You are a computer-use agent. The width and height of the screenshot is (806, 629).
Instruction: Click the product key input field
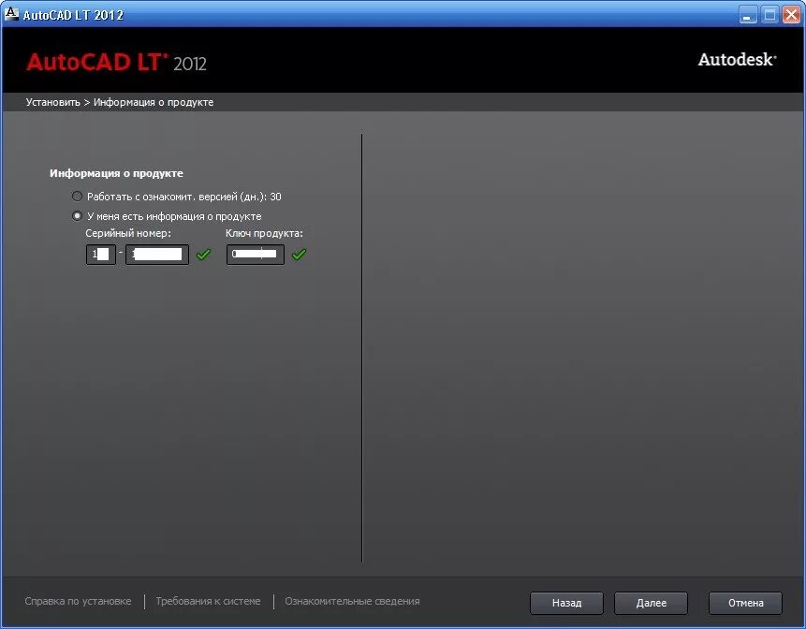click(256, 255)
